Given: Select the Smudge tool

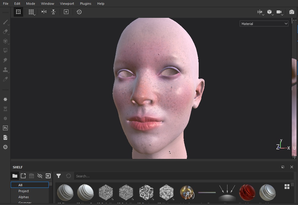Looking at the screenshot, I should point(5,60).
